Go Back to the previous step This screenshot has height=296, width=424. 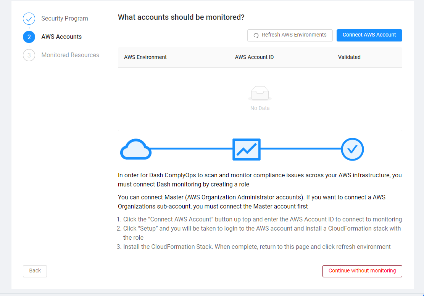(35, 271)
